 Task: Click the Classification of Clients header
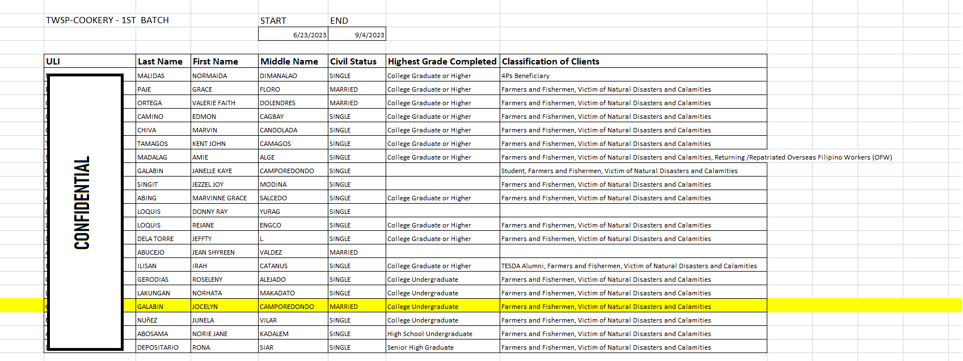point(633,61)
